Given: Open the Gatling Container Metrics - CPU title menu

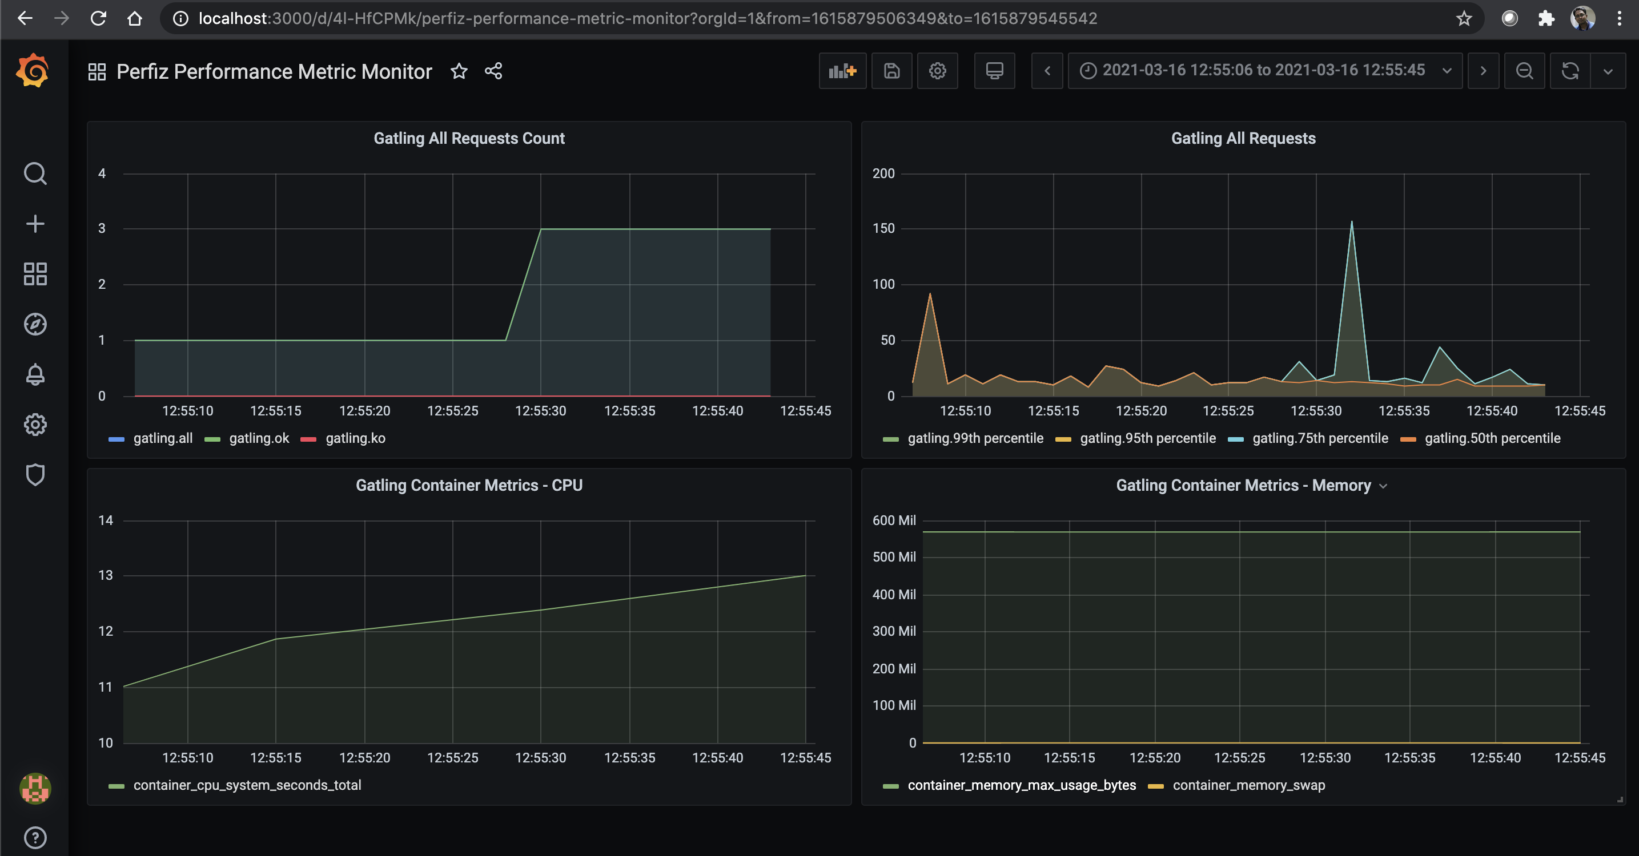Looking at the screenshot, I should 469,485.
